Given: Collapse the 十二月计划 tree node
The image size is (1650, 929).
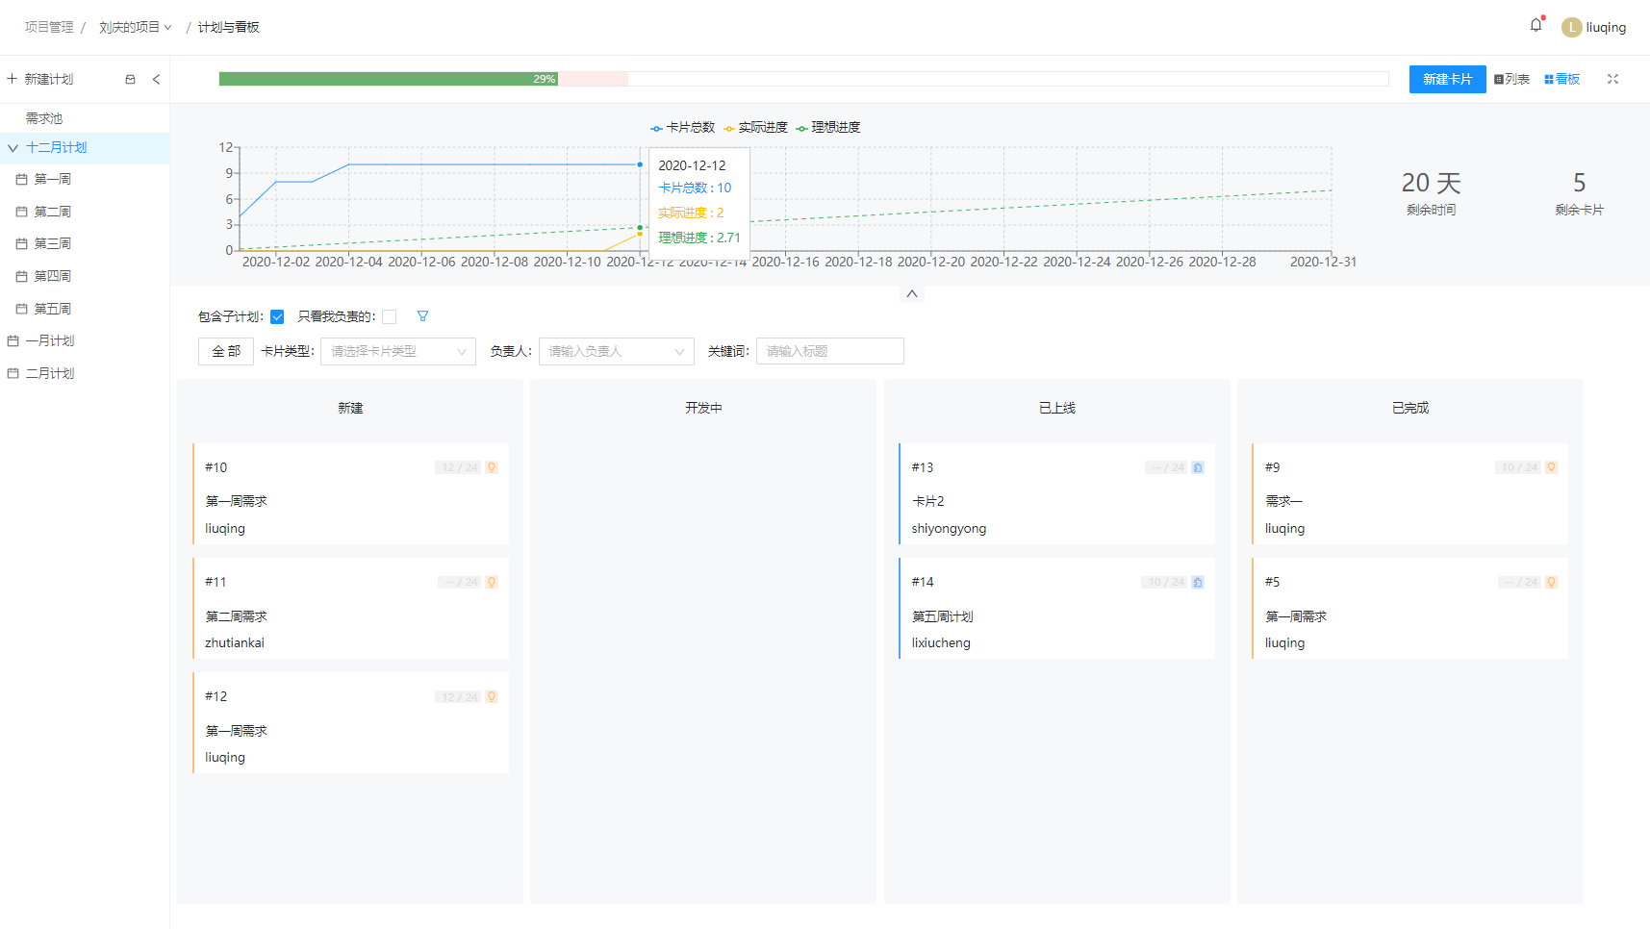Looking at the screenshot, I should click(13, 148).
